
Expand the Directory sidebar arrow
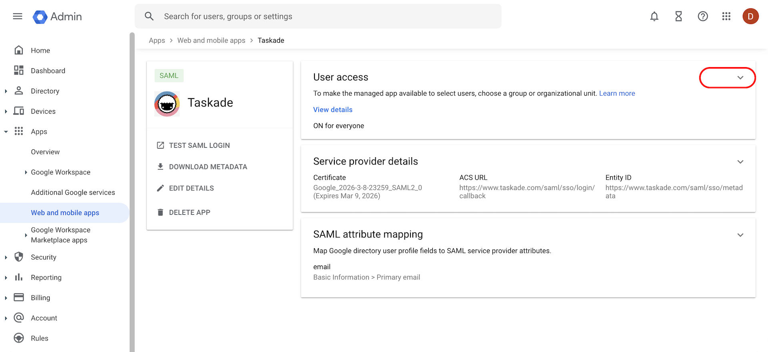[6, 91]
